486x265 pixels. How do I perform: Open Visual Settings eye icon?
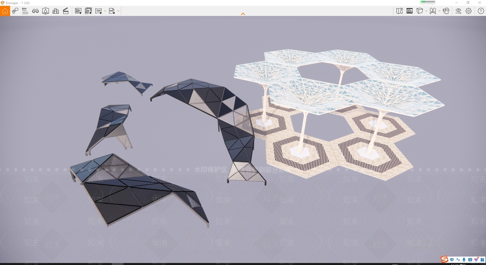458,11
